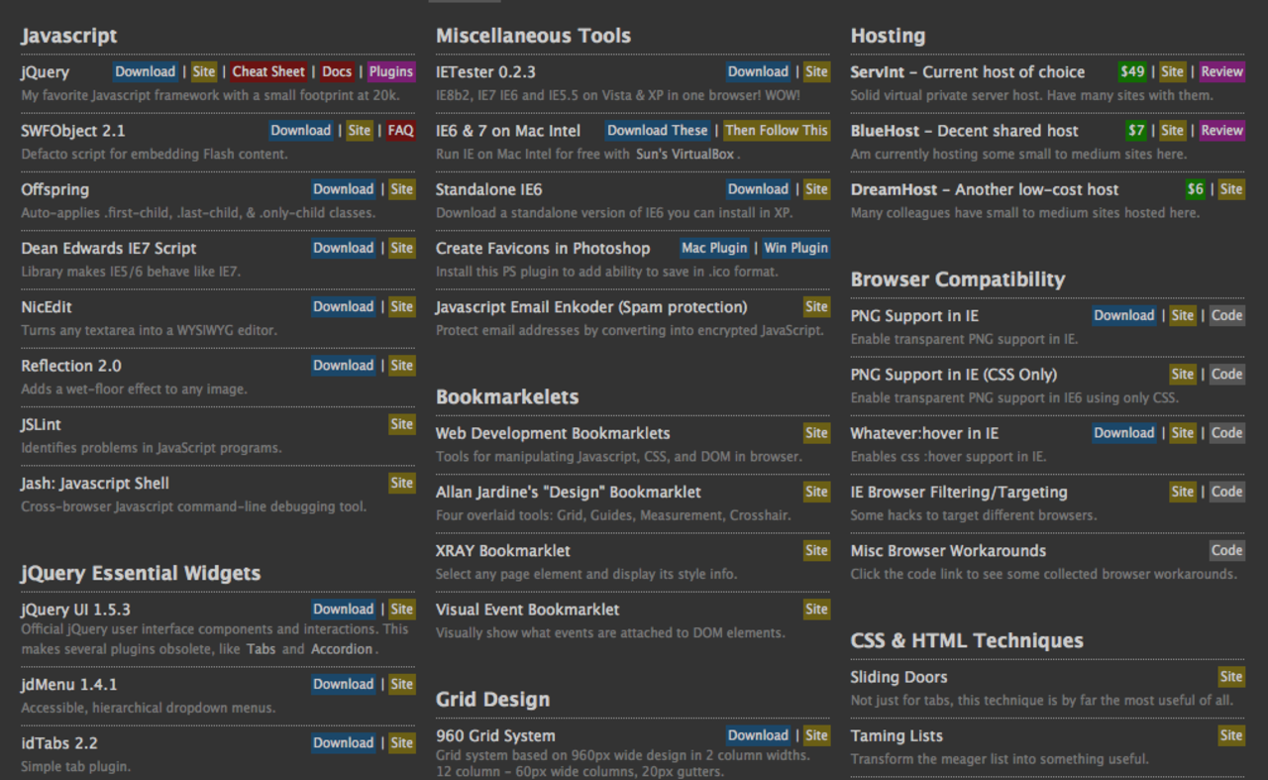Click the jQuery Download button
1268x780 pixels.
pyautogui.click(x=145, y=71)
